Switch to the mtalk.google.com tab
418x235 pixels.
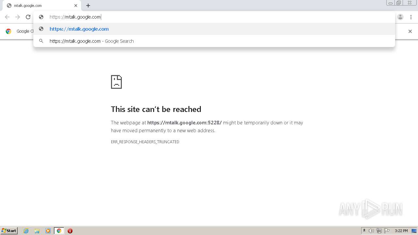[42, 6]
